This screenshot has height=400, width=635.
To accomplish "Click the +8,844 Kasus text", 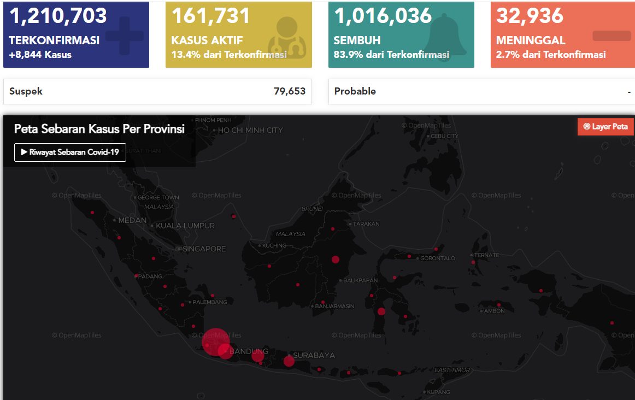I will [x=40, y=55].
